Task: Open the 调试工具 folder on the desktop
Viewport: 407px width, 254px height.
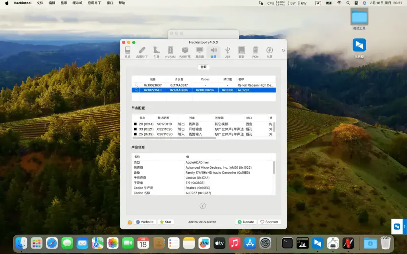Action: point(359,19)
